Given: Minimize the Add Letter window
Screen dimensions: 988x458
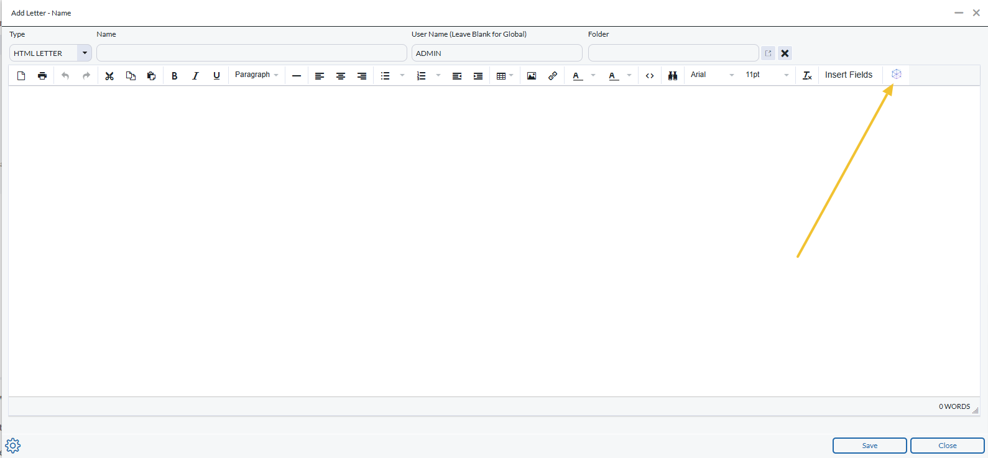Looking at the screenshot, I should [x=959, y=12].
